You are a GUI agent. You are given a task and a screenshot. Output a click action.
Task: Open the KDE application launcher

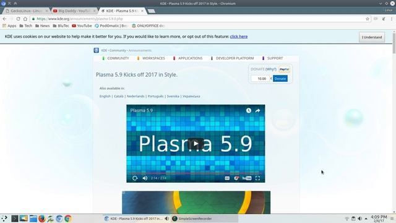[4, 219]
